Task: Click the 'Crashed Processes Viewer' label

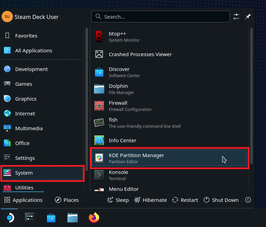Action: (x=140, y=54)
